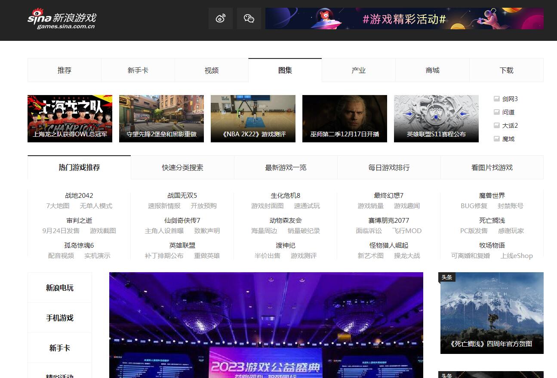Open the 牧场物语 game link
This screenshot has height=378, width=557.
[492, 246]
